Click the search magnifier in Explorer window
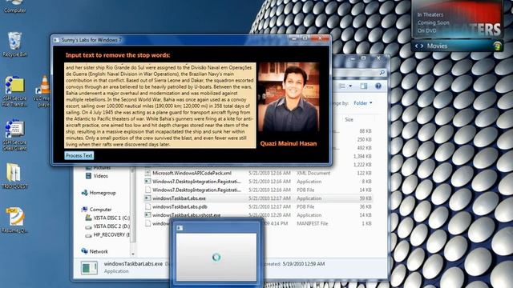This screenshot has height=288, width=513. pos(382,73)
